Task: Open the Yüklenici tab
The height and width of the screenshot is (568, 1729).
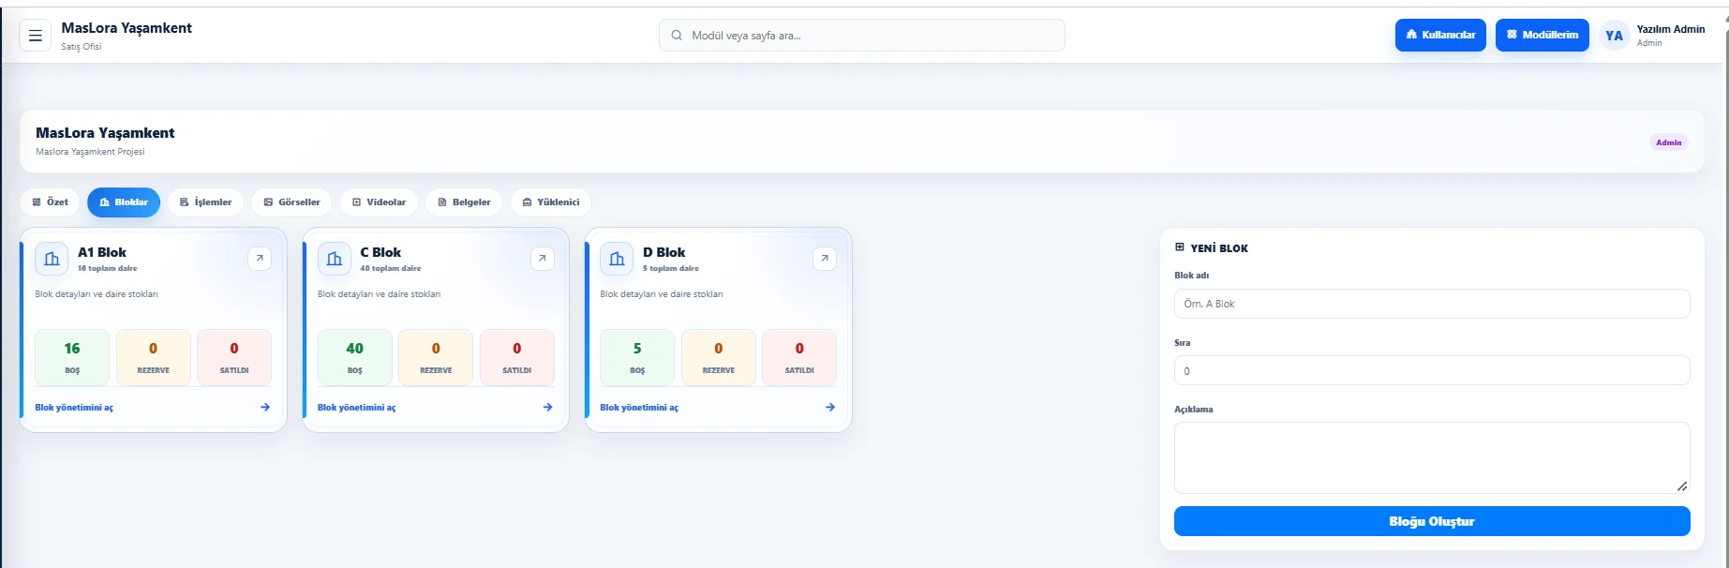Action: tap(551, 202)
